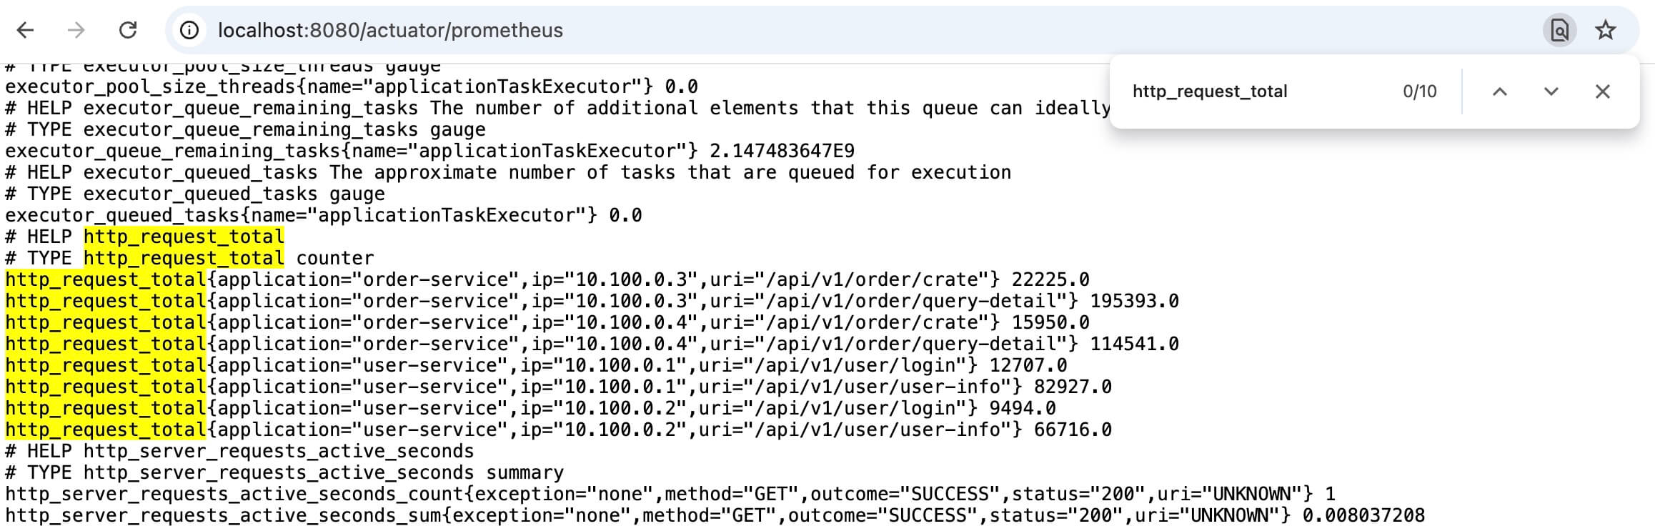1655x526 pixels.
Task: Click the http_server_requests_active_seconds_sum value 0.008037208
Action: (x=1363, y=515)
